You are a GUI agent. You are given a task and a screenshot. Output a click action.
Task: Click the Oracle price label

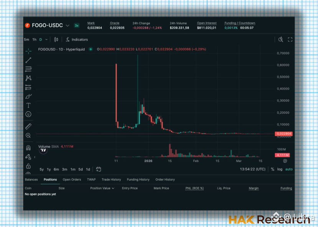coord(115,23)
